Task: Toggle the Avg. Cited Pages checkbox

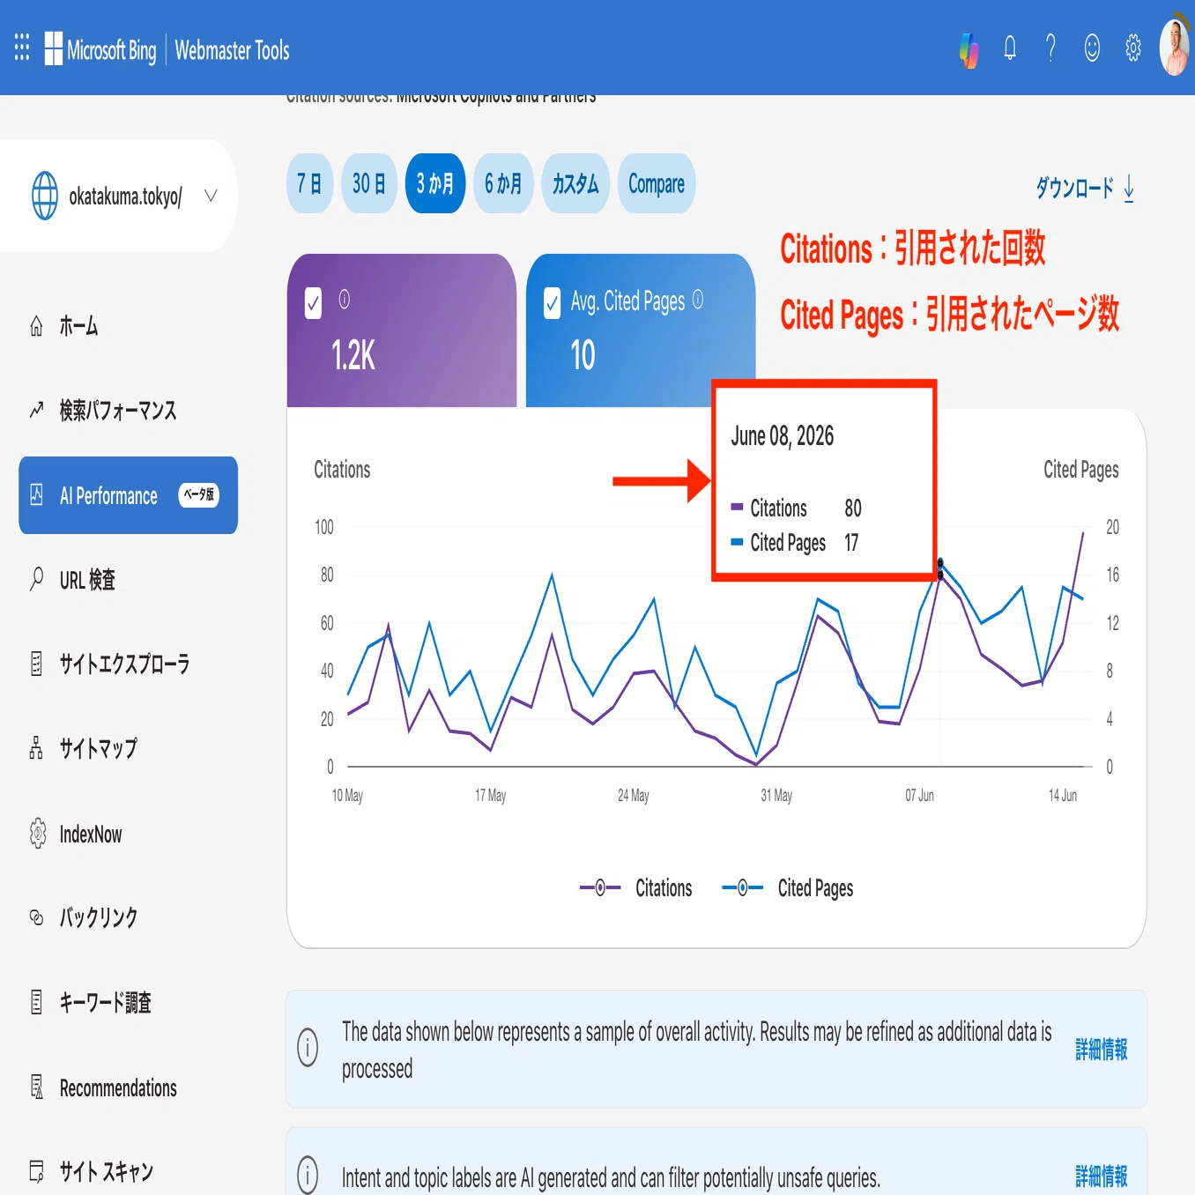Action: tap(552, 303)
